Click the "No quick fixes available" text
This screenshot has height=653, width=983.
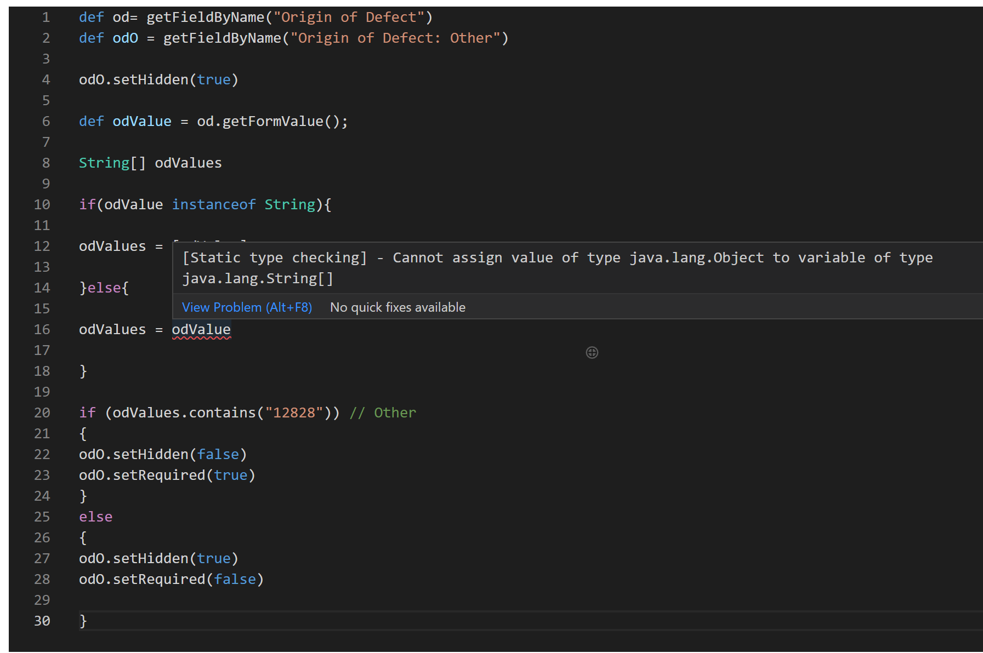click(x=397, y=307)
